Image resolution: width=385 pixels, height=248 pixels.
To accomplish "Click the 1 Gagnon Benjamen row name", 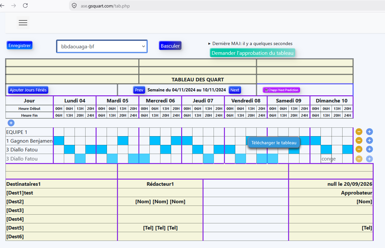I will (29, 141).
